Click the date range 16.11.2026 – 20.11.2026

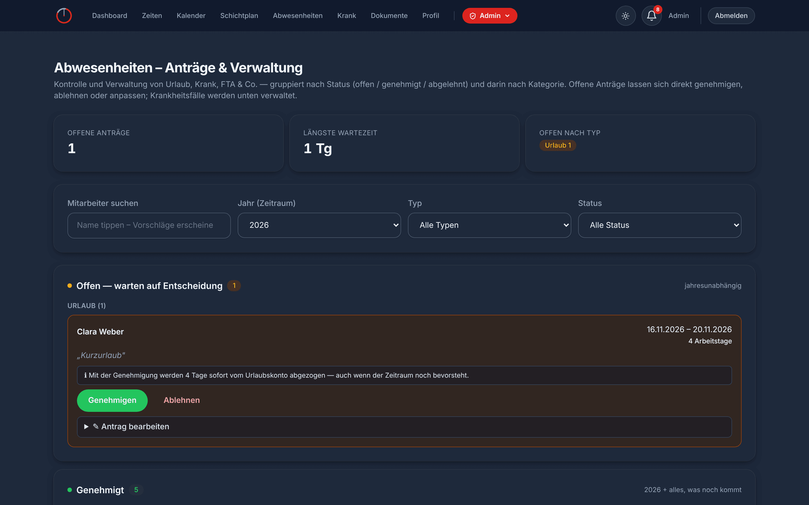click(689, 330)
